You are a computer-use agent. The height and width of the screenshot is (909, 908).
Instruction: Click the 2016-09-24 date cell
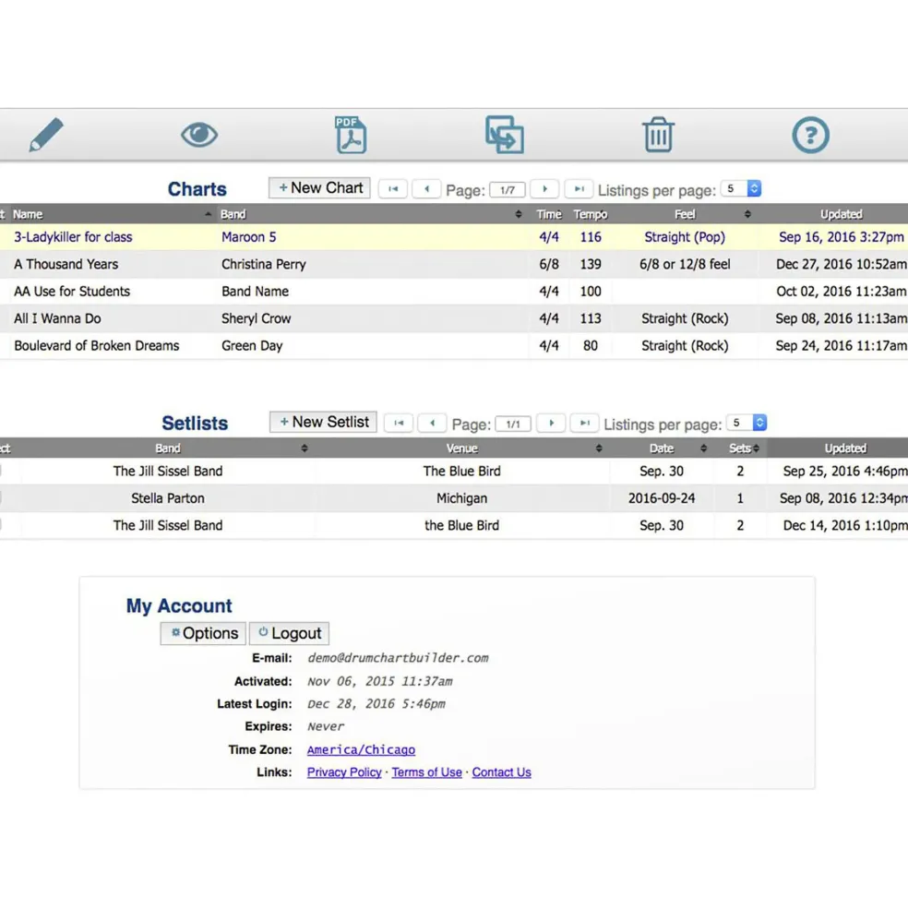tap(662, 498)
